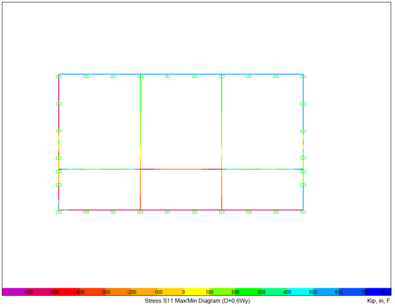Click the magenta swatch left of -600
Viewport: 395px width, 307px height.
point(15,292)
